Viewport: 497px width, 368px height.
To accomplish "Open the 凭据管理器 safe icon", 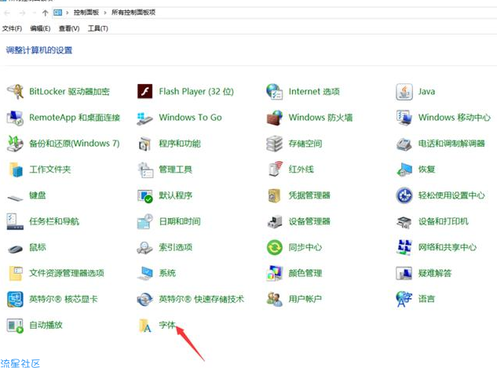I will (x=275, y=195).
